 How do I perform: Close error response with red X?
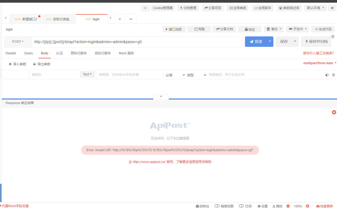[334, 112]
